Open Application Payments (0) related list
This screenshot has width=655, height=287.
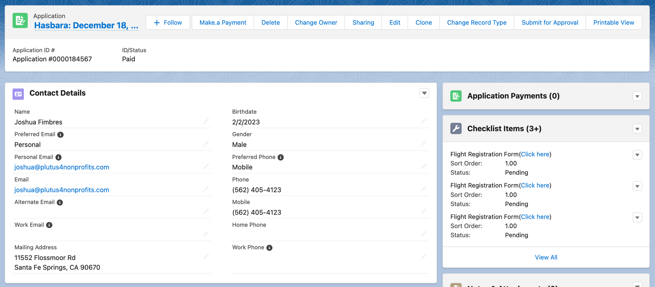pos(513,96)
